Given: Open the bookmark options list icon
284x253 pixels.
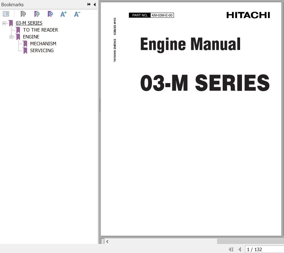Looking at the screenshot, I should click(6, 14).
